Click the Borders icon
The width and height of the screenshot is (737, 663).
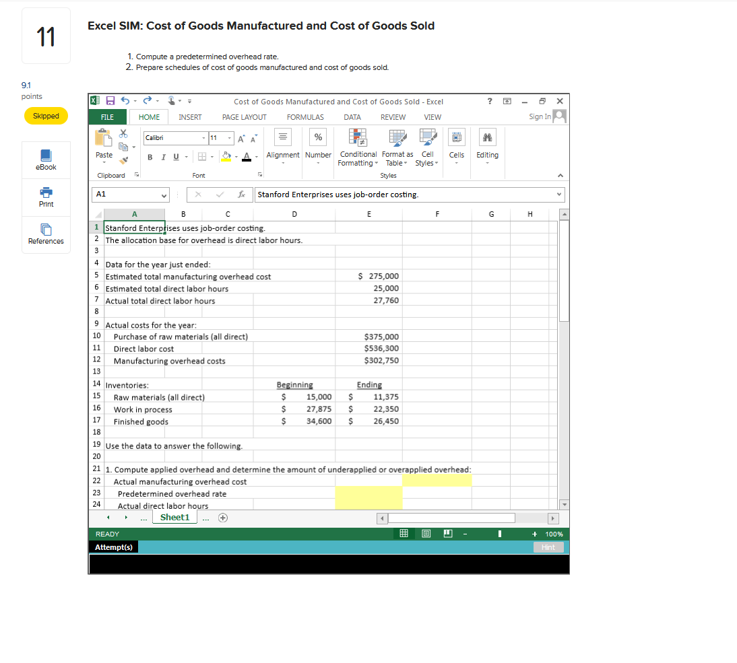[x=202, y=157]
